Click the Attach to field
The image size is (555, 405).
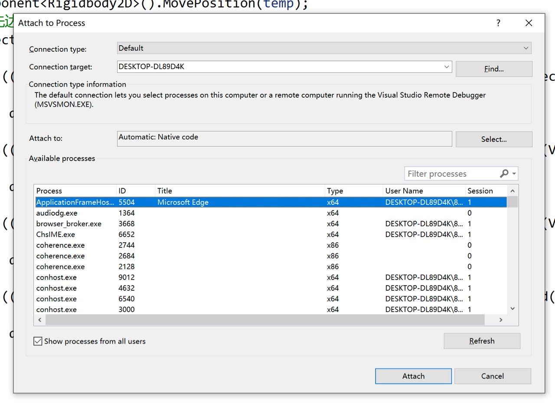point(284,138)
